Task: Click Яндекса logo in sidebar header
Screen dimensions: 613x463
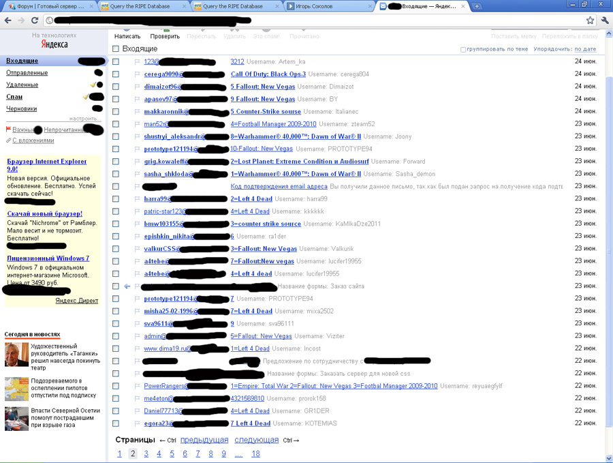Action: tap(54, 44)
